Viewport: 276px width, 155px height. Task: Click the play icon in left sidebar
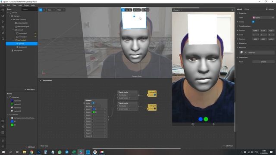click(3, 22)
